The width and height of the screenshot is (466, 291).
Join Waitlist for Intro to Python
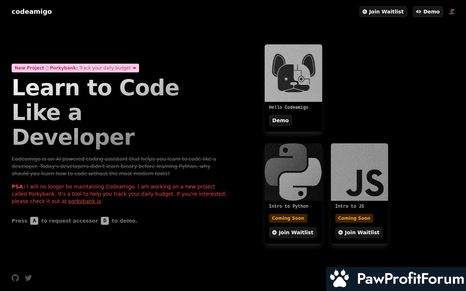[293, 232]
